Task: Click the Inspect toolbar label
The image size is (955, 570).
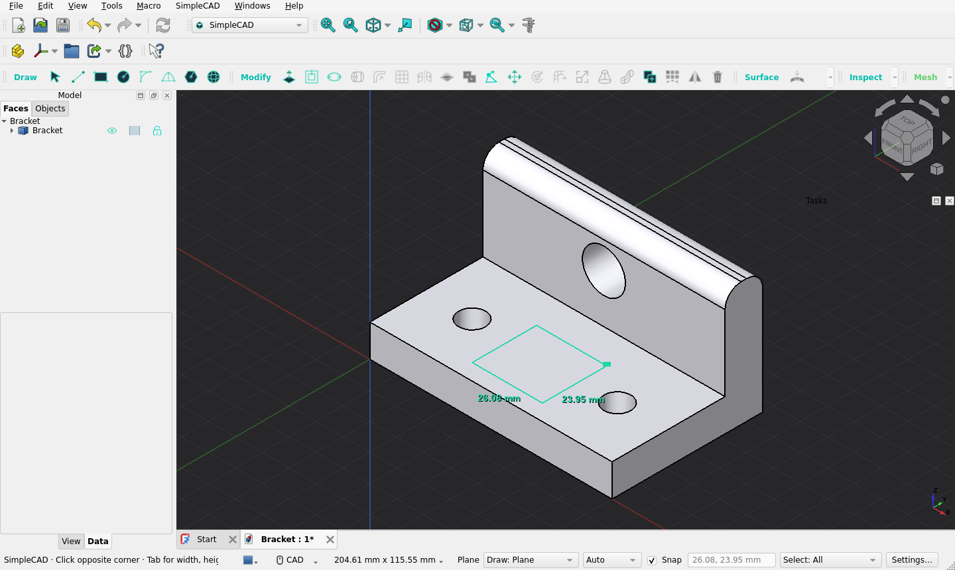Action: [865, 77]
